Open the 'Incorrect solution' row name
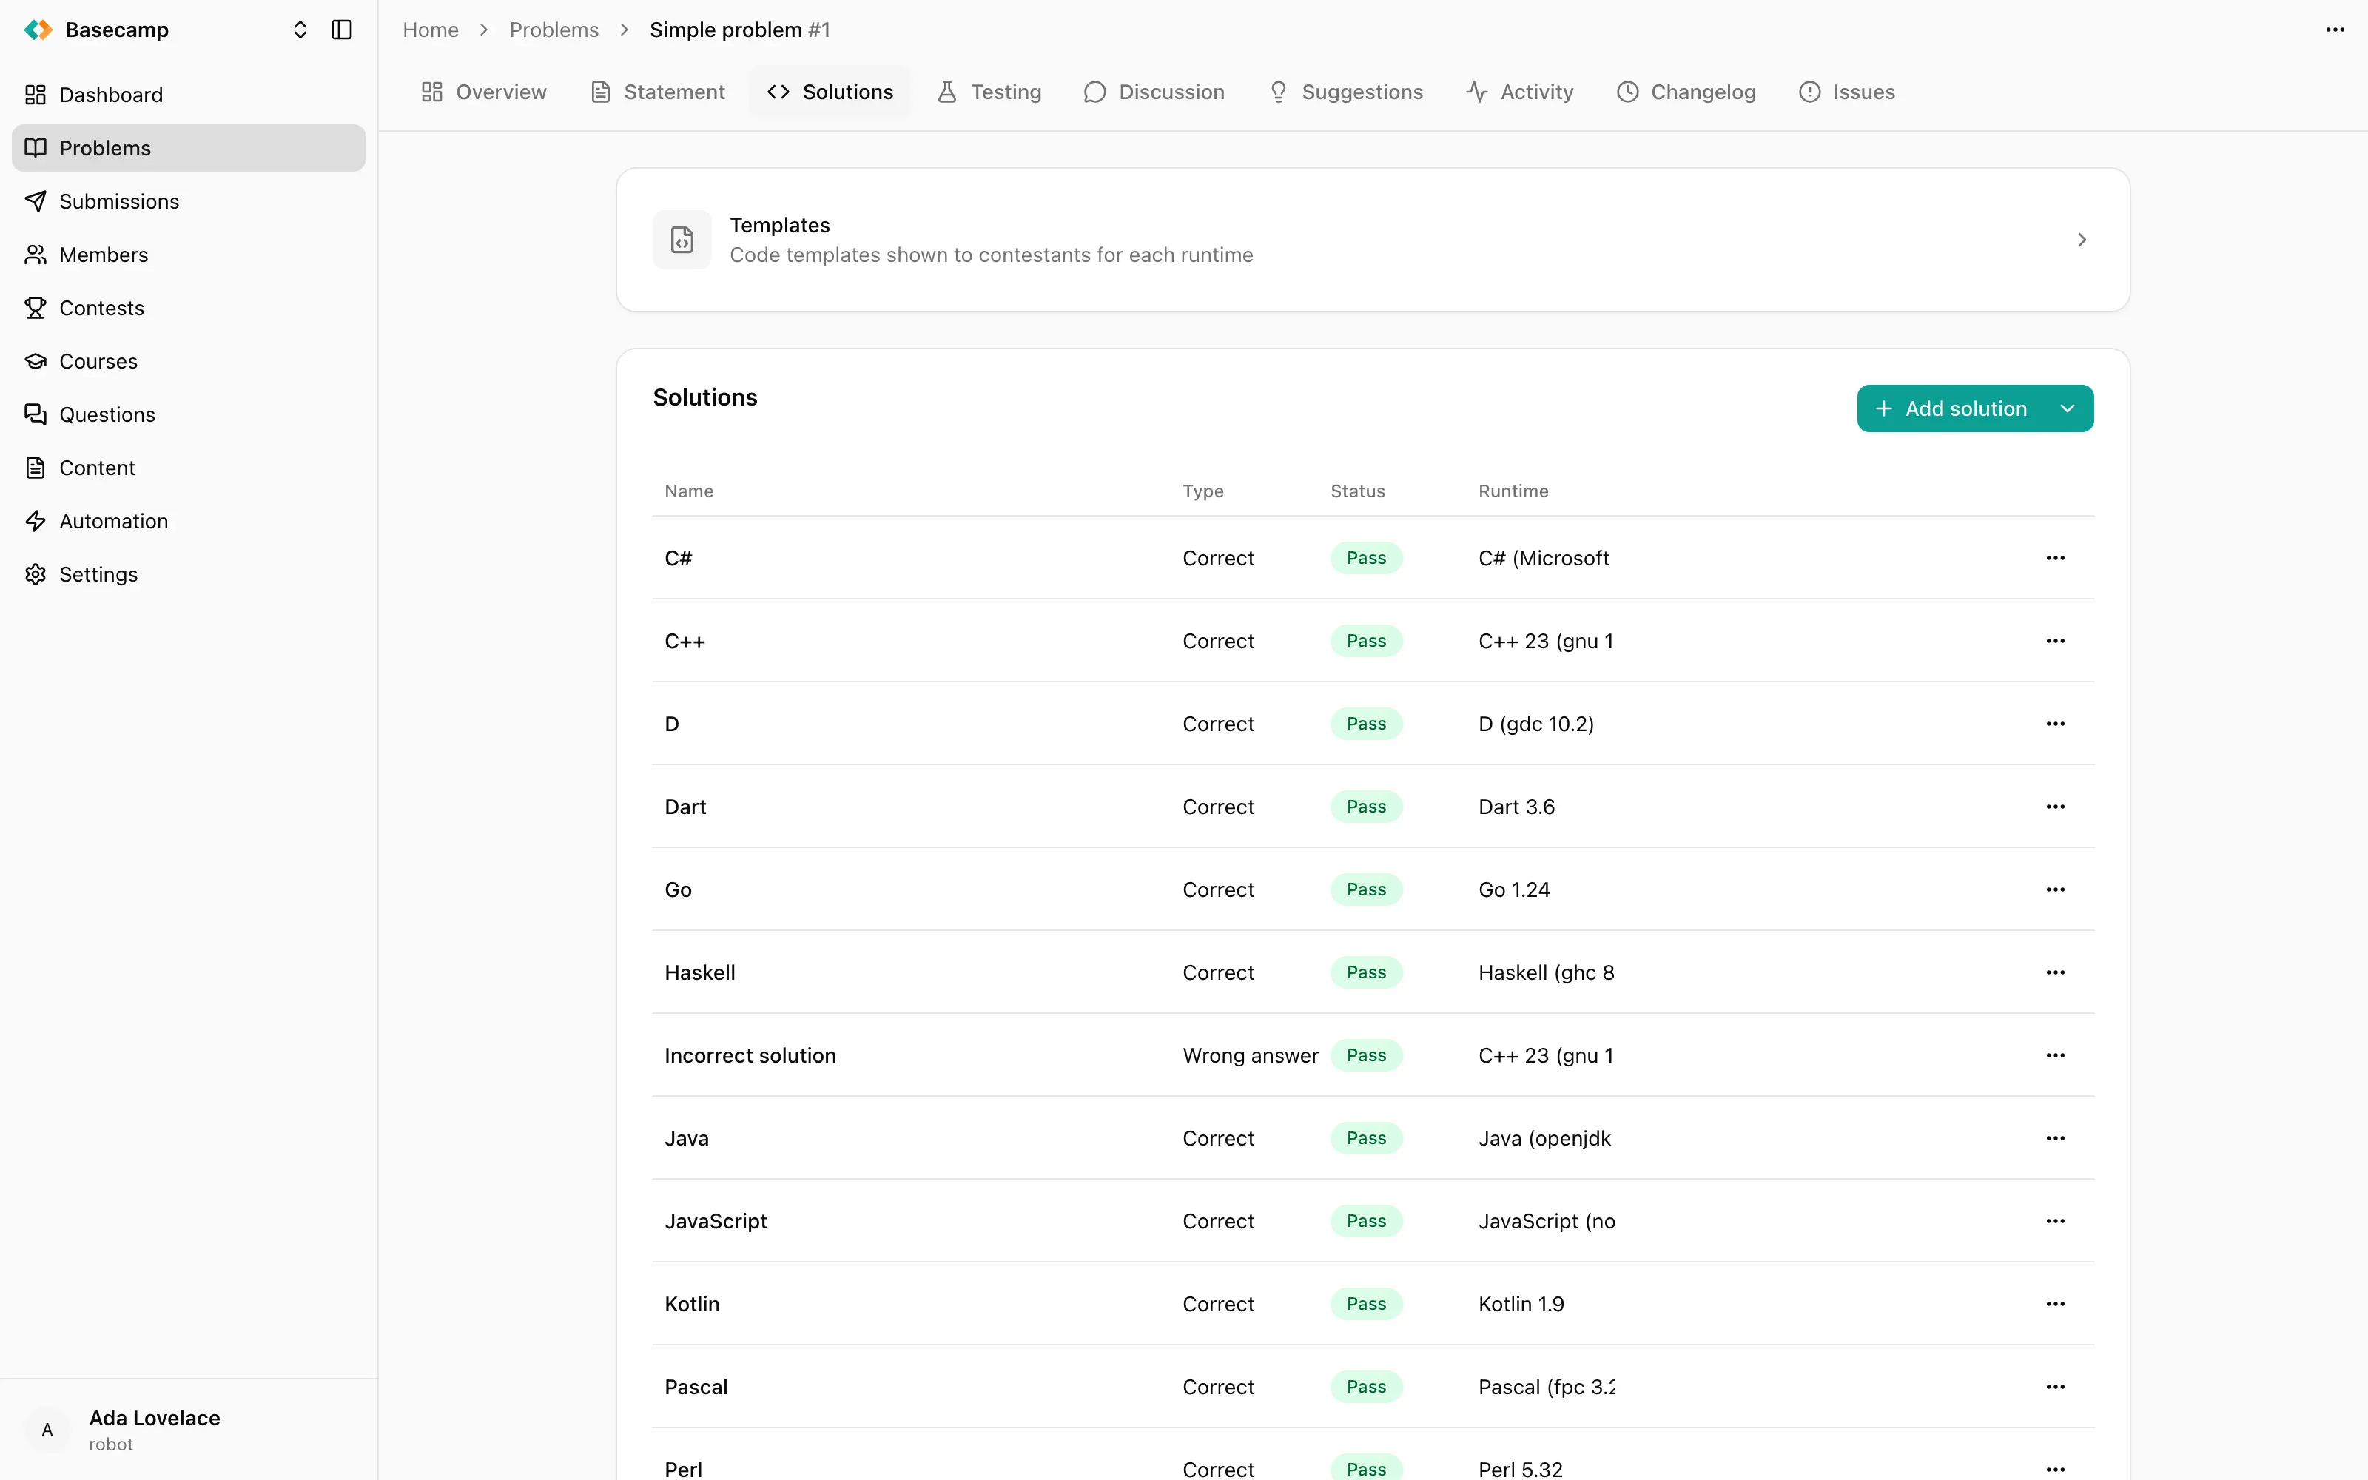2368x1480 pixels. click(750, 1055)
